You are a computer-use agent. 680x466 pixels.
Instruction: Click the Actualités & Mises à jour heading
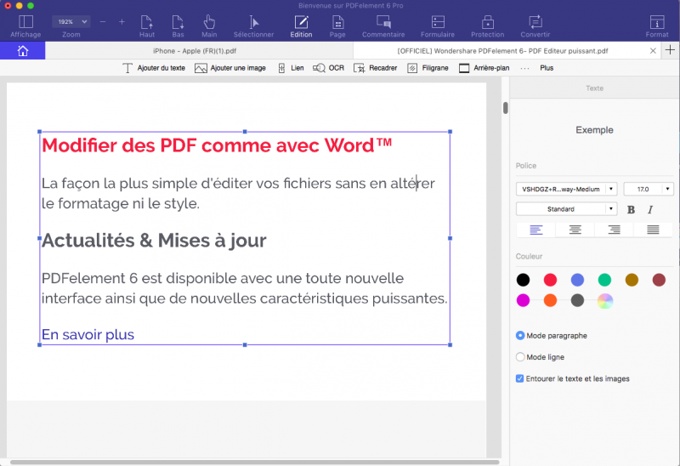154,241
